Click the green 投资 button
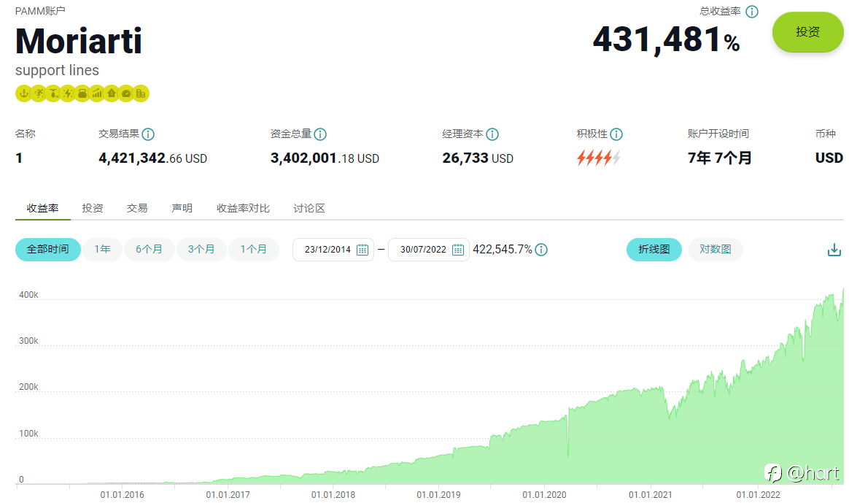The height and width of the screenshot is (503, 849). (x=807, y=32)
